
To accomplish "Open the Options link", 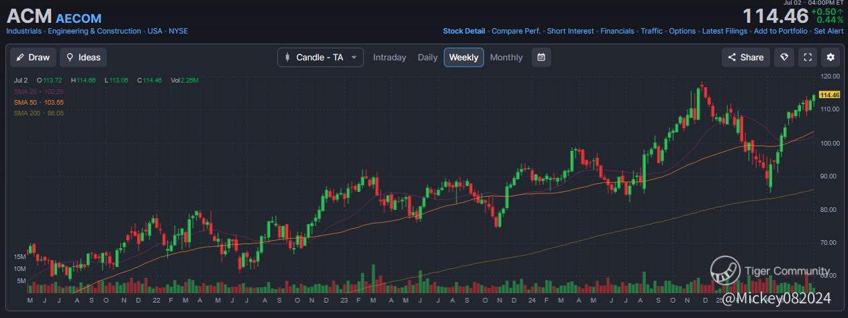I will pyautogui.click(x=682, y=31).
